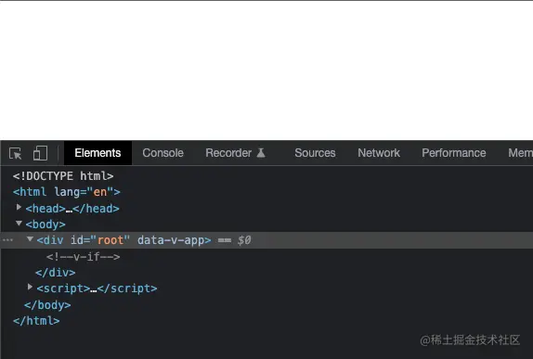Click the Recorder flask icon
Viewport: 533px width, 359px height.
(x=261, y=153)
